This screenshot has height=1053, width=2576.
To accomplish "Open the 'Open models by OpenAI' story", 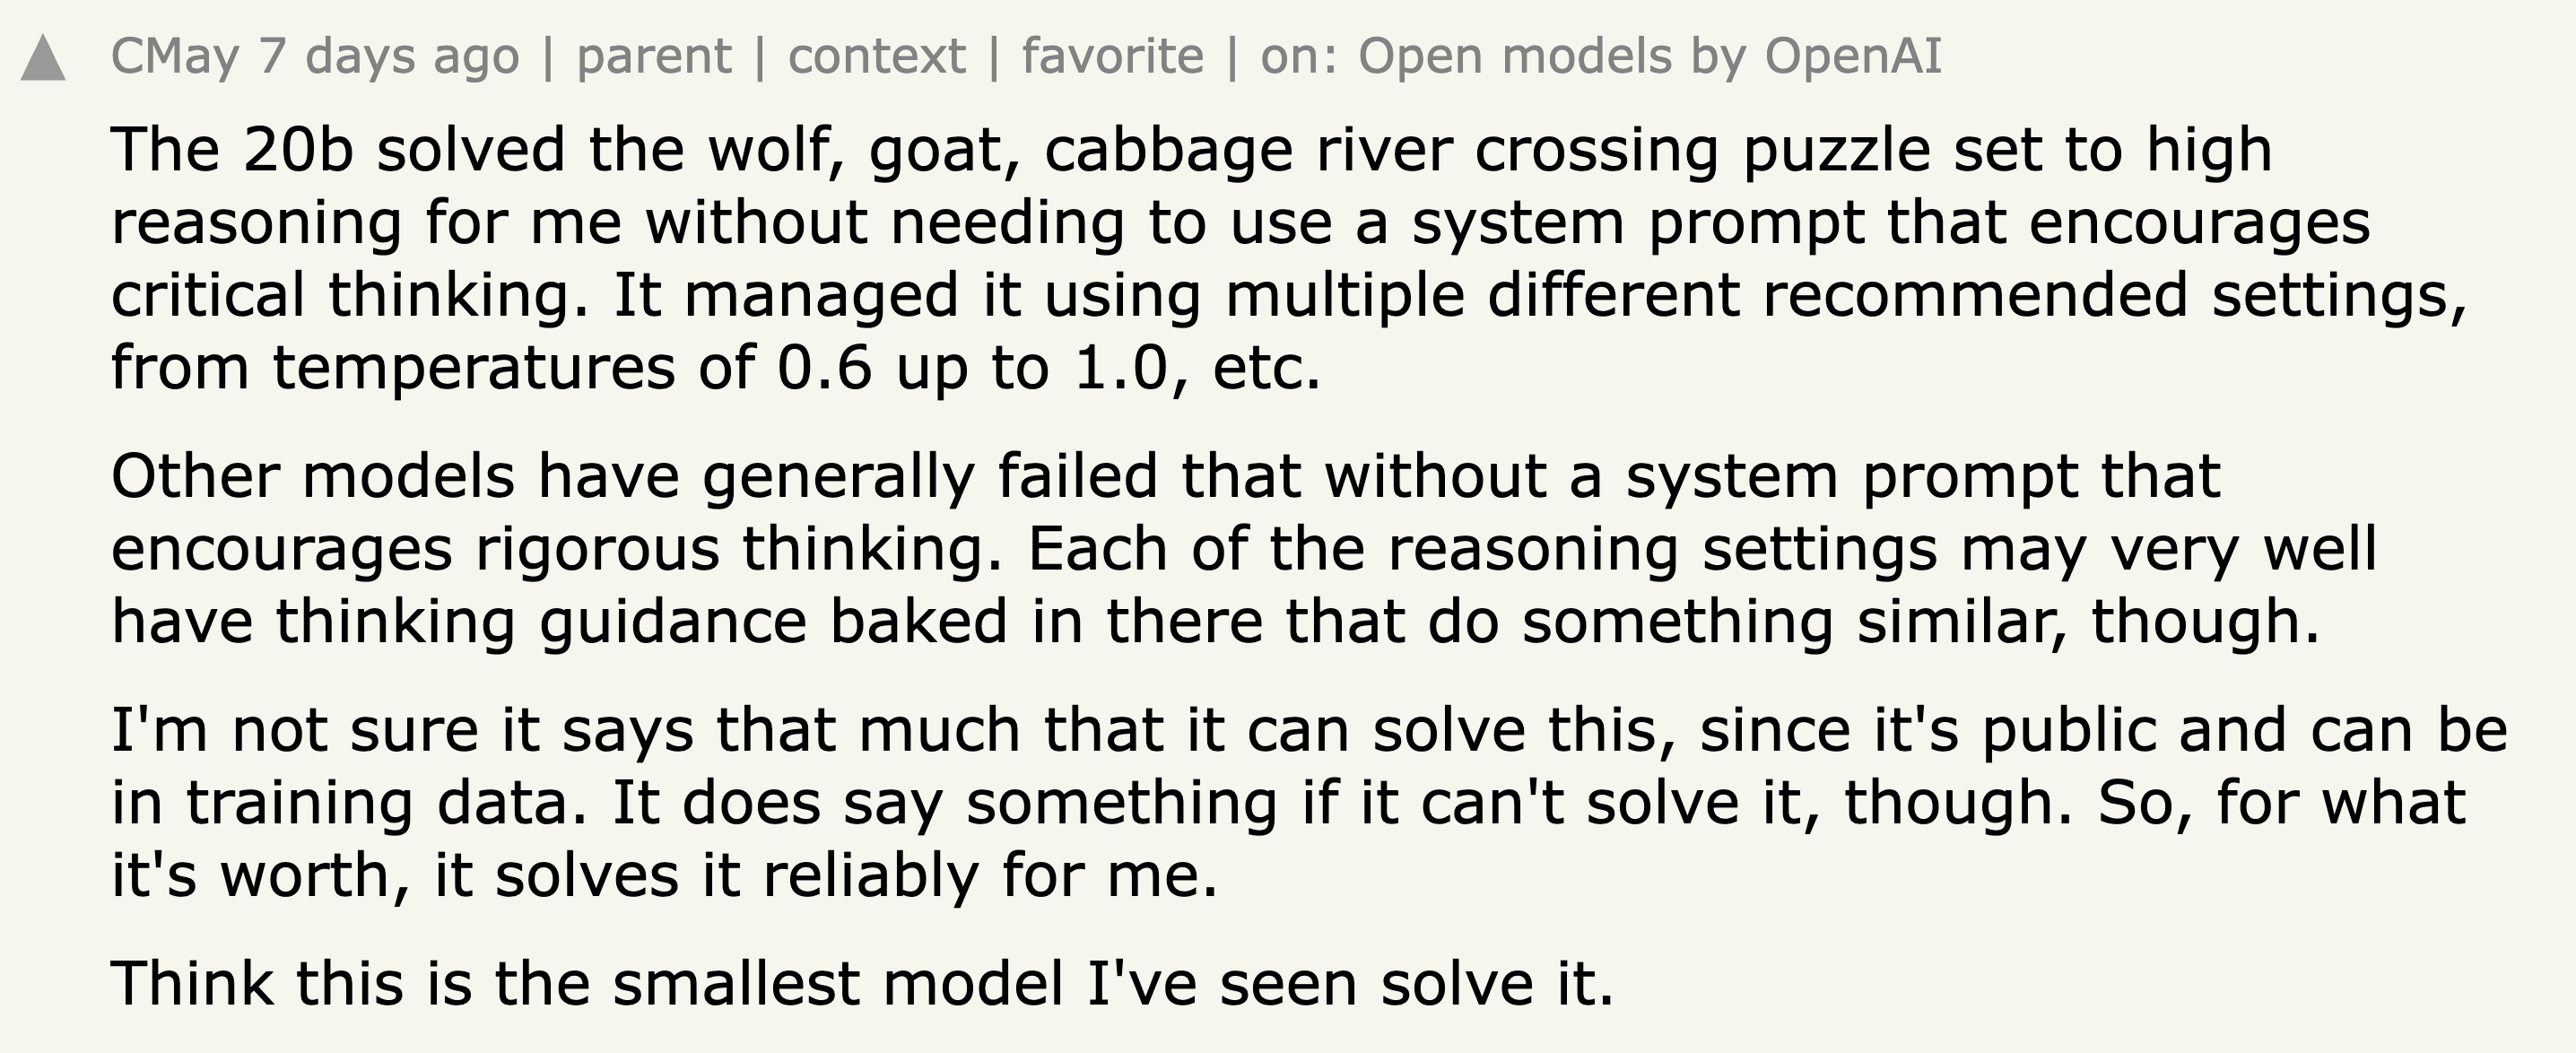I will (x=1649, y=56).
